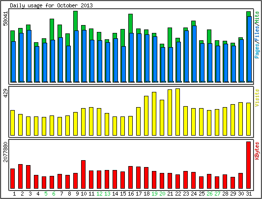Click the chart title 'Daily usage for October 2013'
This screenshot has width=262, height=199.
(x=51, y=5)
